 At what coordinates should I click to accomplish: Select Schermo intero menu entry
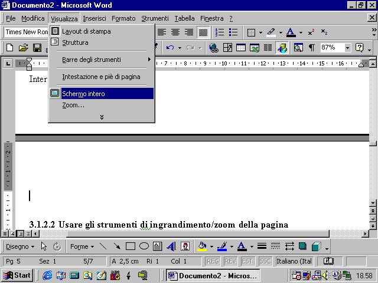coord(102,94)
